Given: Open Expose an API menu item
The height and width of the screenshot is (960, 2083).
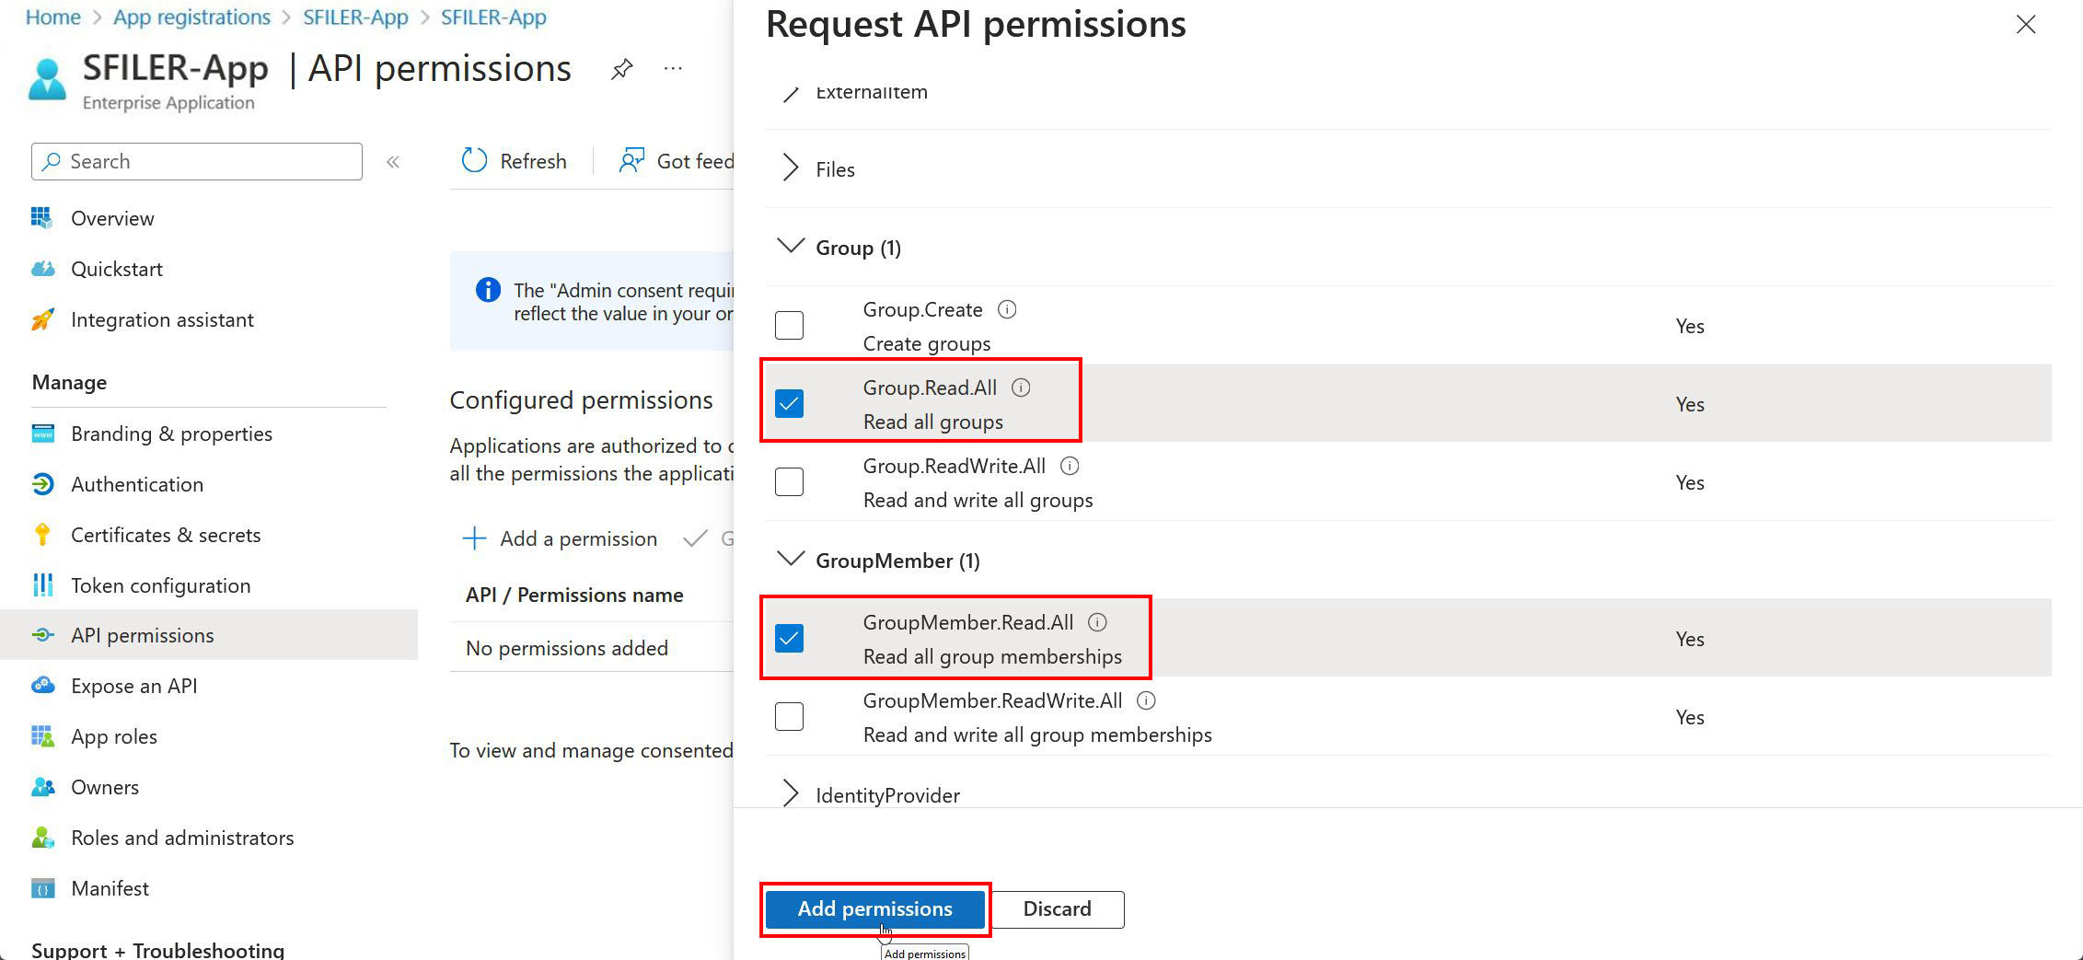Looking at the screenshot, I should tap(133, 686).
